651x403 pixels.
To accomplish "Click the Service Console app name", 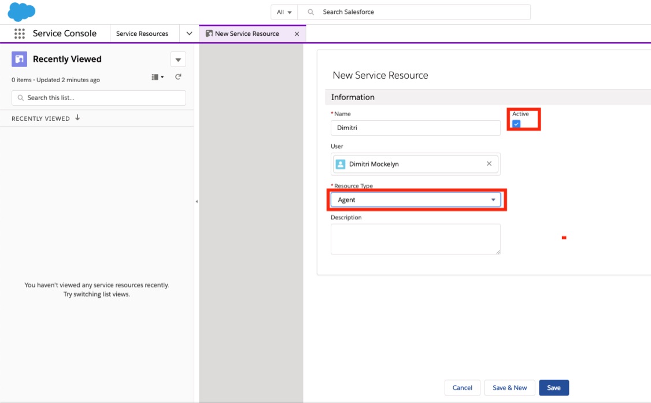I will tap(65, 34).
